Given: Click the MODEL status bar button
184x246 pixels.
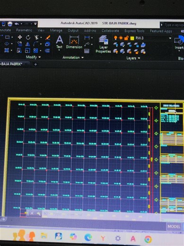Looking at the screenshot, I should 174,227.
